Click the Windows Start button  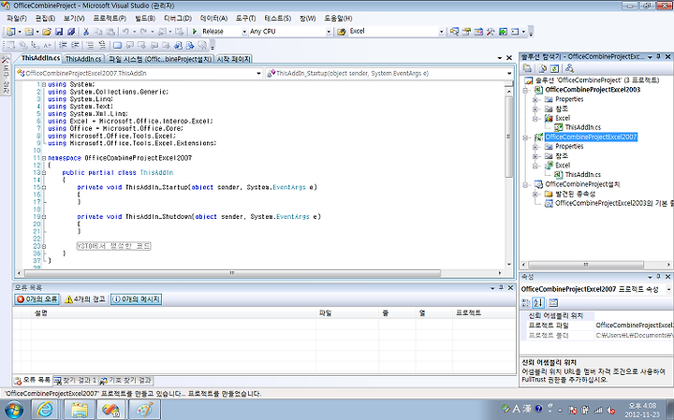14,410
